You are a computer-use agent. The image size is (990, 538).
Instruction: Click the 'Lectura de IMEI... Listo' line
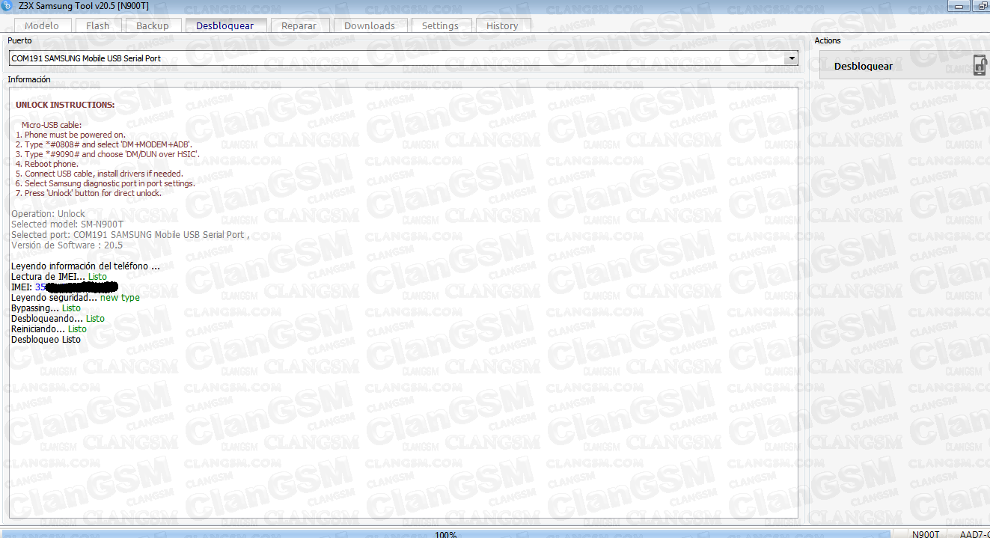(59, 277)
